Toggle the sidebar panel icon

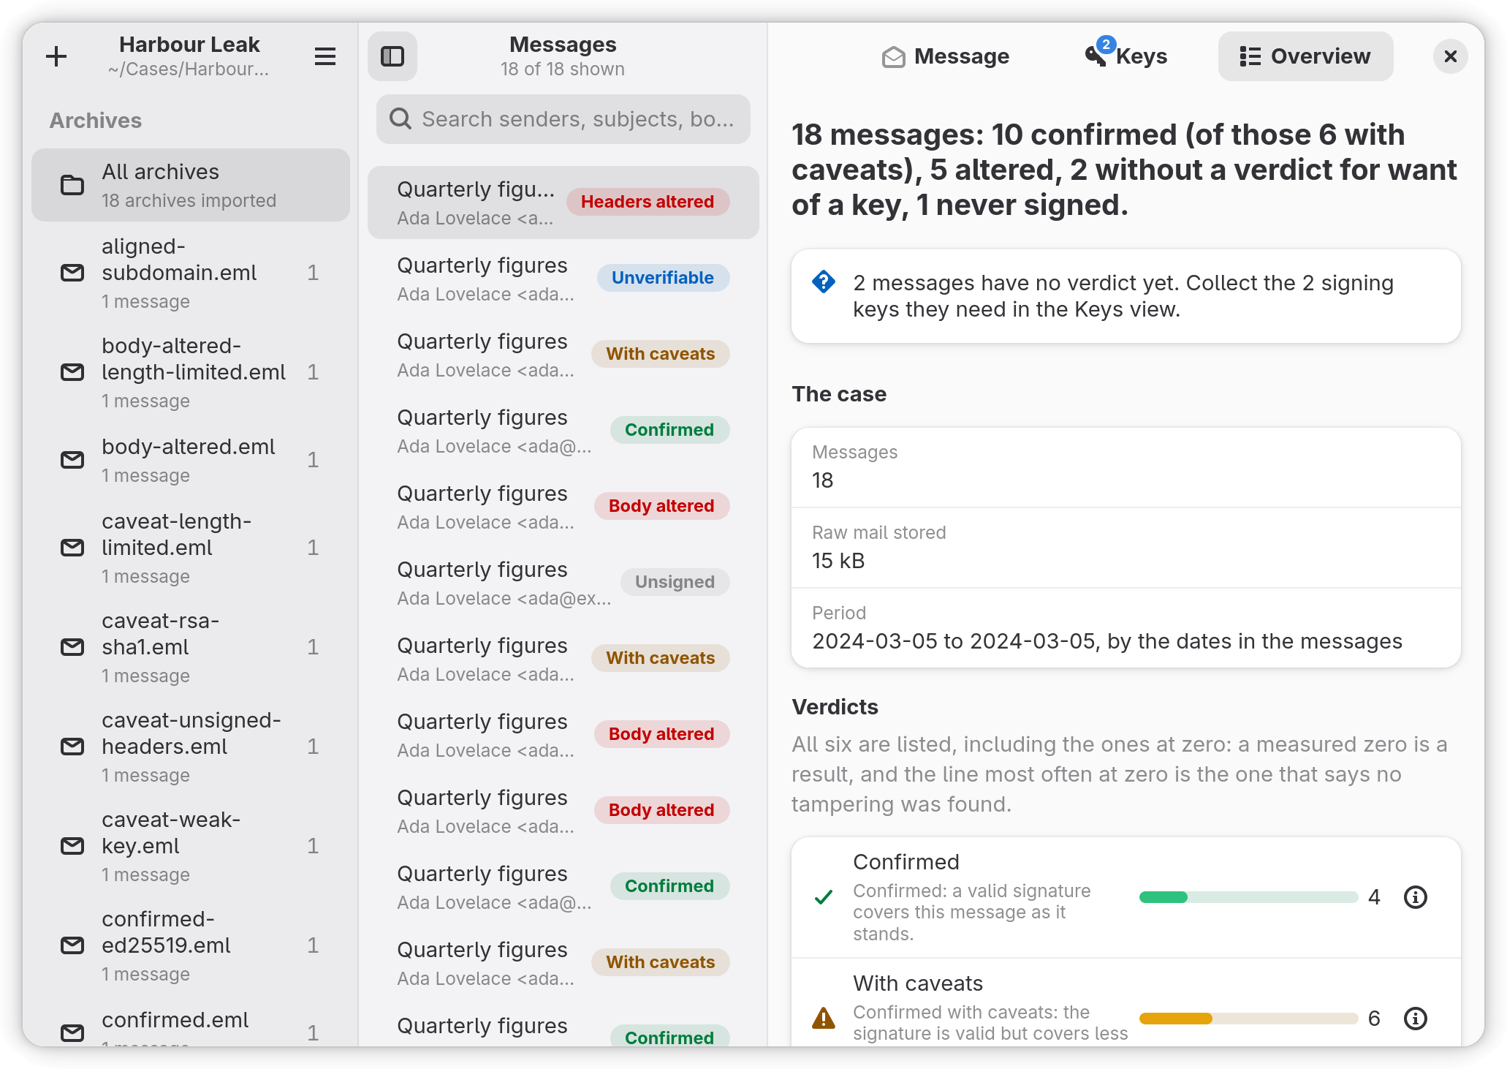coord(392,56)
